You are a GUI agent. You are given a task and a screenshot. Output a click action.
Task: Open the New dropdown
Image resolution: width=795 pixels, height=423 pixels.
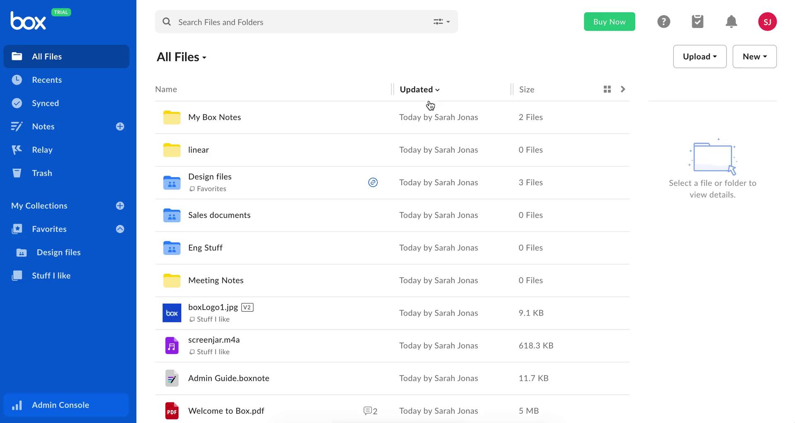(x=754, y=56)
